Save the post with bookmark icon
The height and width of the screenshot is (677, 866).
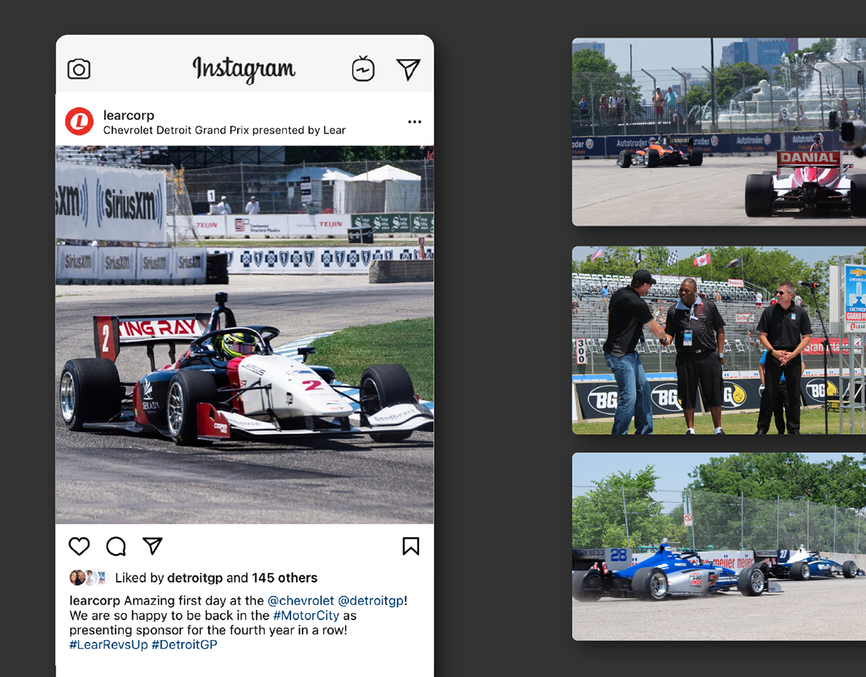tap(410, 546)
